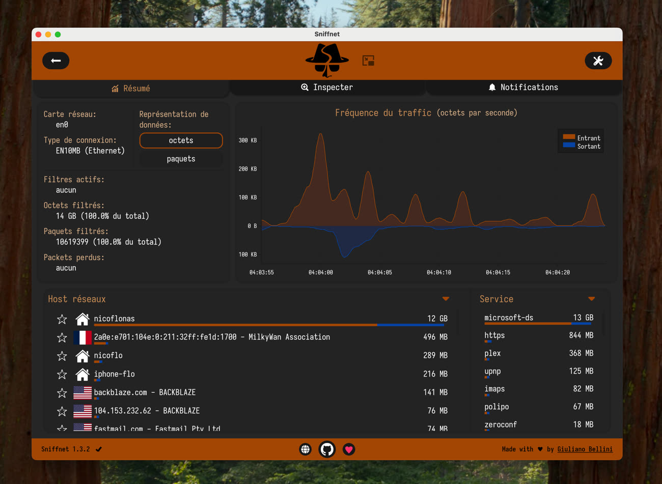Switch to the Inspecter tab
662x484 pixels.
(327, 87)
